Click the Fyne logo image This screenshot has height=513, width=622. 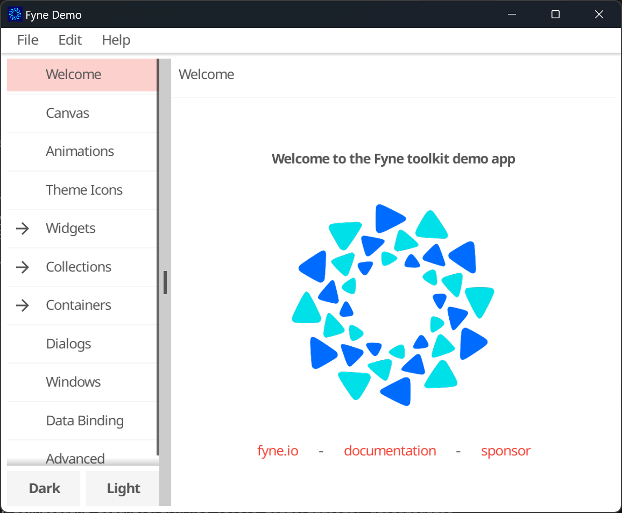pos(393,305)
